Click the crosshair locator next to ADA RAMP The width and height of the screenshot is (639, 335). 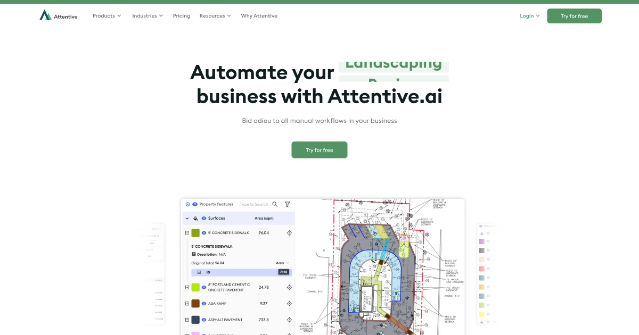click(x=289, y=304)
